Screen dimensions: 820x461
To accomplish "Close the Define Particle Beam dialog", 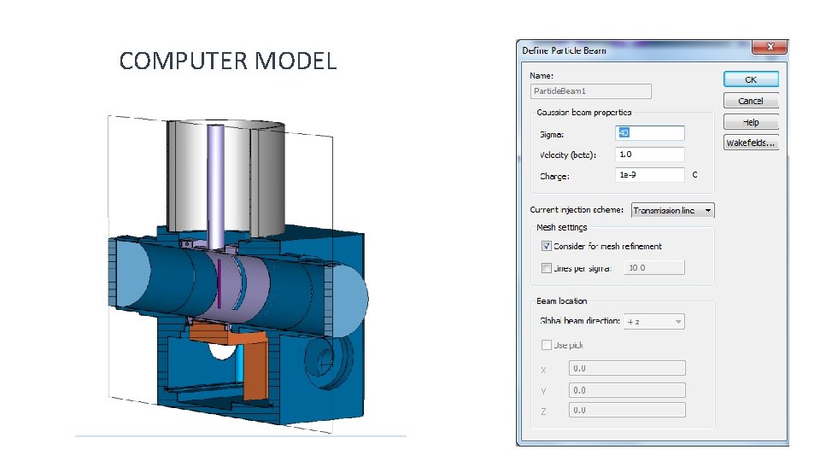I will pyautogui.click(x=770, y=46).
